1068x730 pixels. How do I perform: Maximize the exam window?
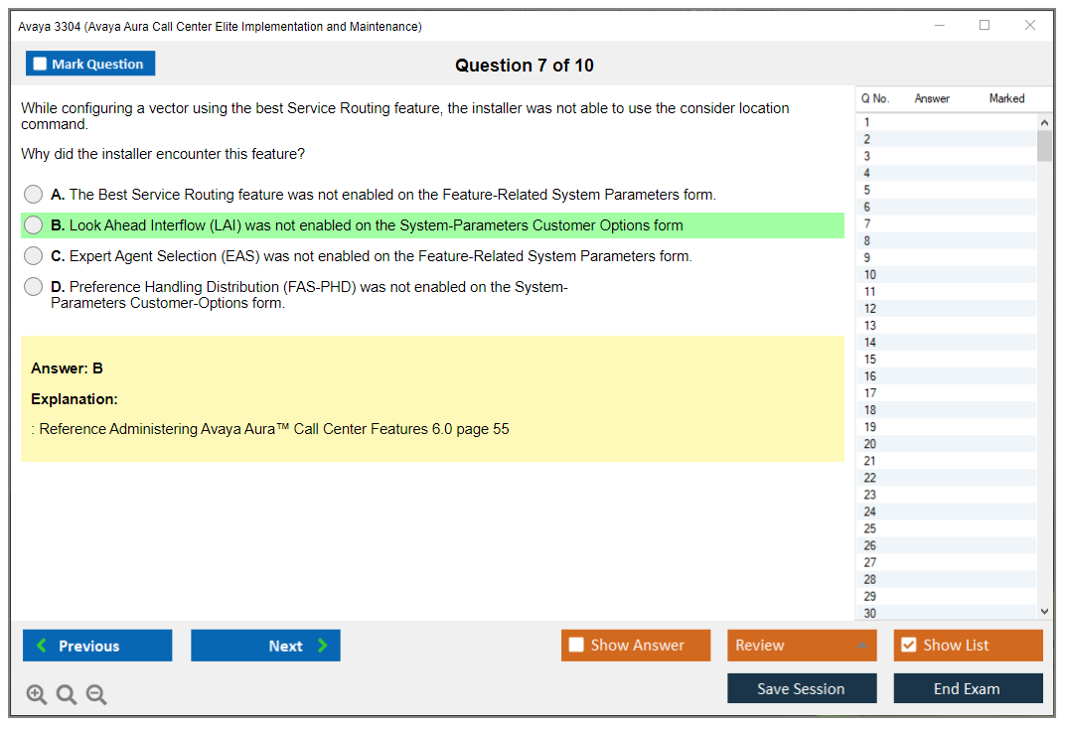[x=985, y=26]
